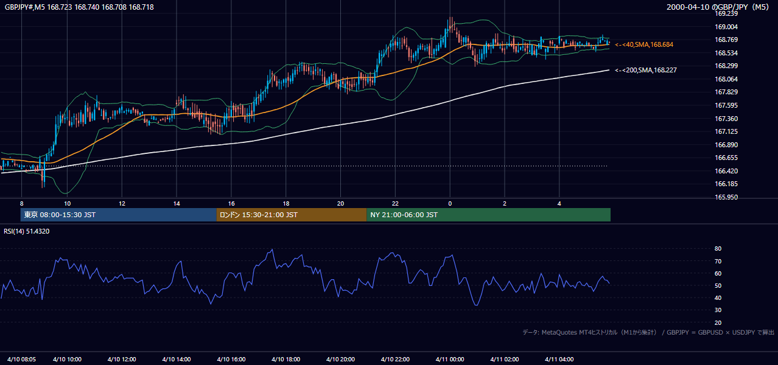Click hour tick 8 under the price chart
The image size is (778, 365).
21,203
